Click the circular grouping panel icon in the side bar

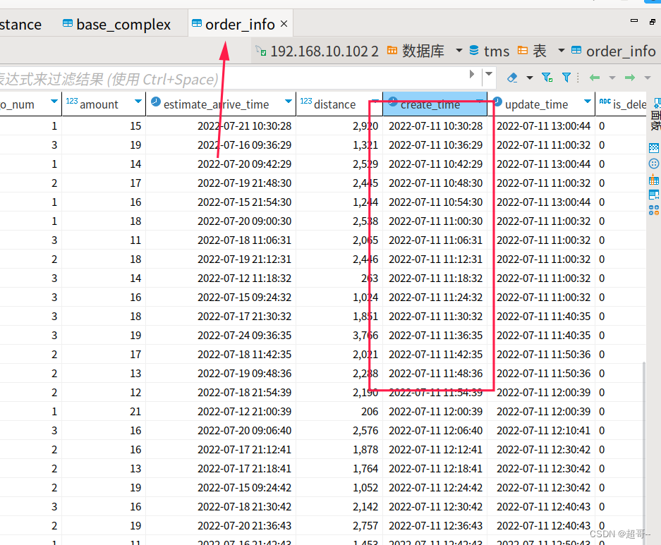click(x=654, y=164)
